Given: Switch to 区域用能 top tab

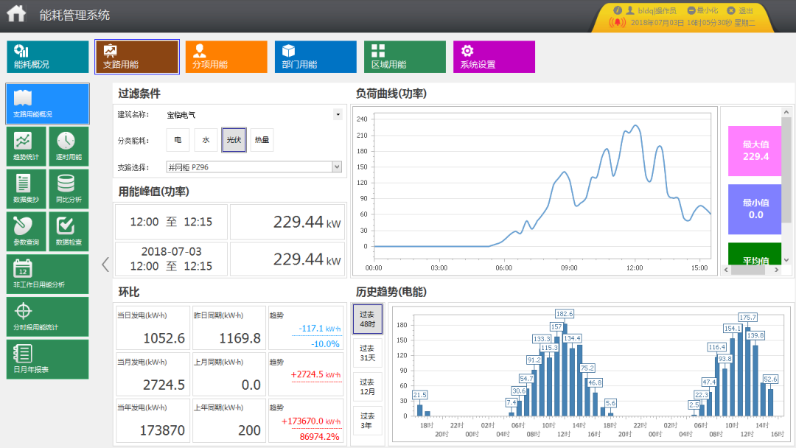Looking at the screenshot, I should (404, 57).
